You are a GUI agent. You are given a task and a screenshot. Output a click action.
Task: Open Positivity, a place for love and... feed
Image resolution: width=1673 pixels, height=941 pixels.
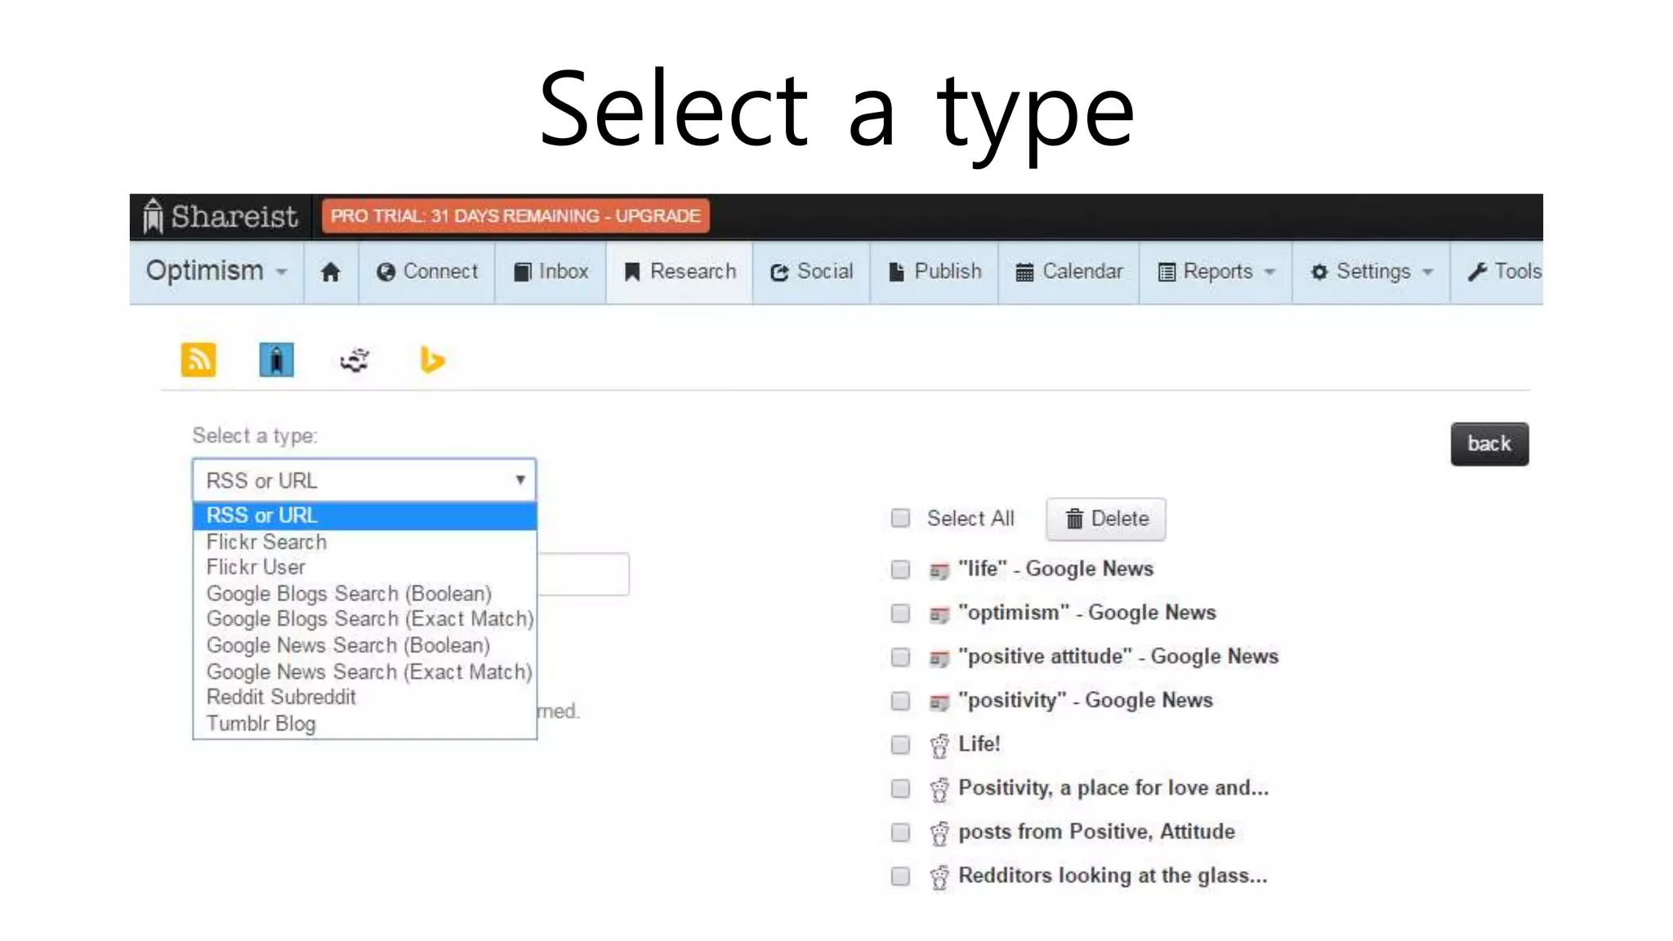1113,788
